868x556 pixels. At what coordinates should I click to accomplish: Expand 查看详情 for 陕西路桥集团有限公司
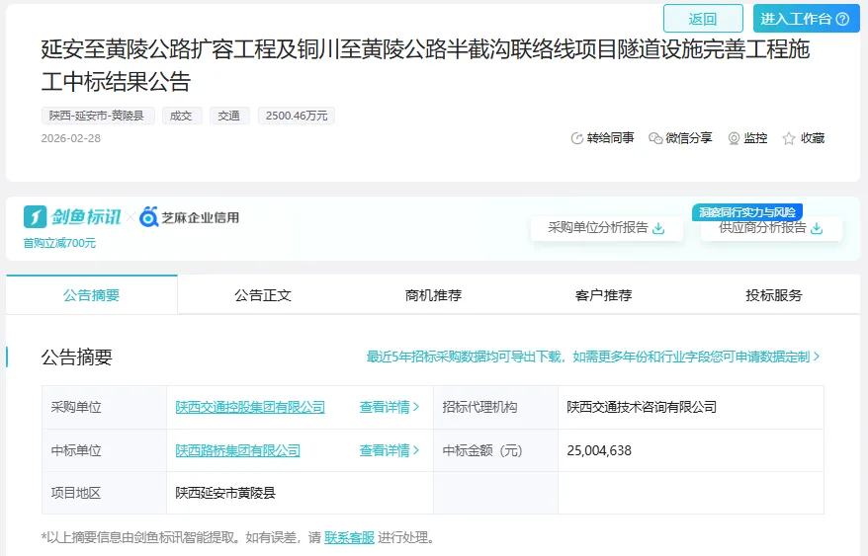pyautogui.click(x=389, y=450)
